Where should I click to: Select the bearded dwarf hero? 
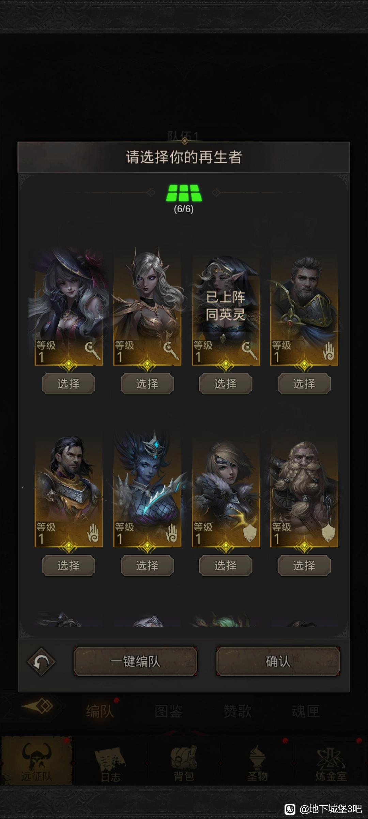pyautogui.click(x=304, y=565)
